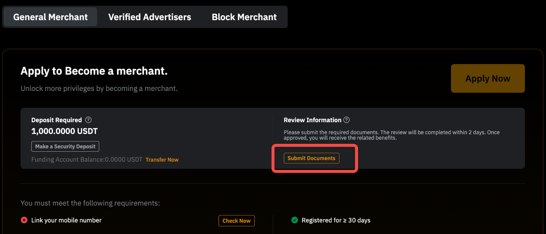
Task: Click the green checkmark for registration requirement
Action: [295, 220]
